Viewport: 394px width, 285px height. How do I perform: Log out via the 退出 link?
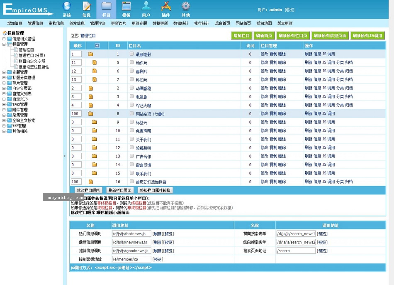tap(289, 10)
